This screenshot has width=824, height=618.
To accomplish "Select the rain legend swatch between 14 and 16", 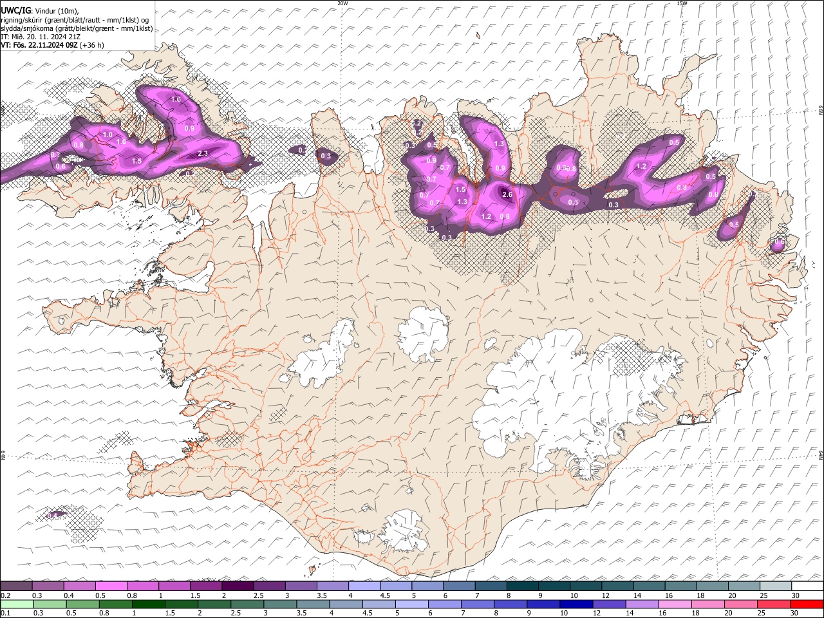I will point(642,604).
